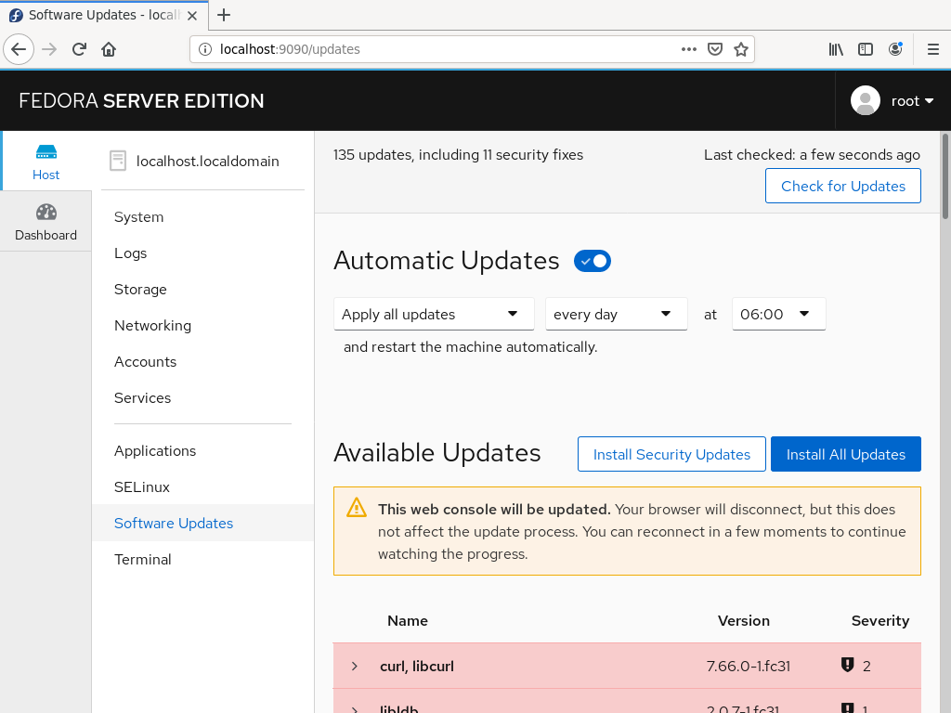This screenshot has width=951, height=713.
Task: Click the Name column header
Action: click(x=408, y=621)
